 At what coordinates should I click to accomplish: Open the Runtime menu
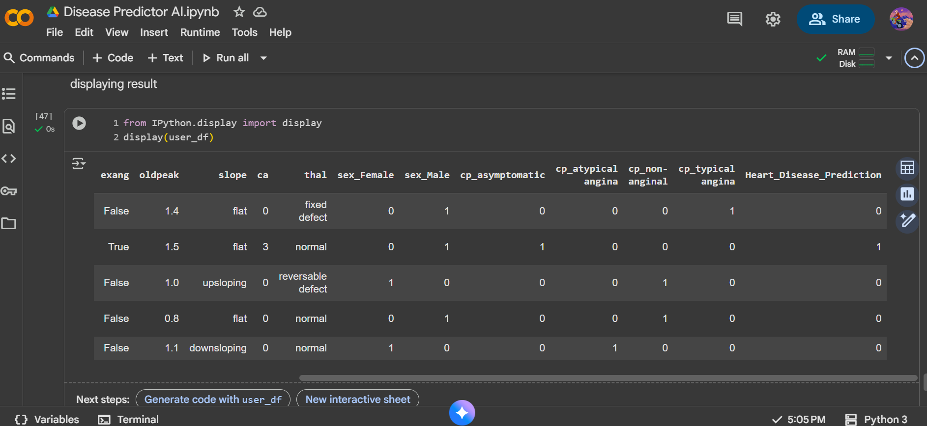click(200, 32)
